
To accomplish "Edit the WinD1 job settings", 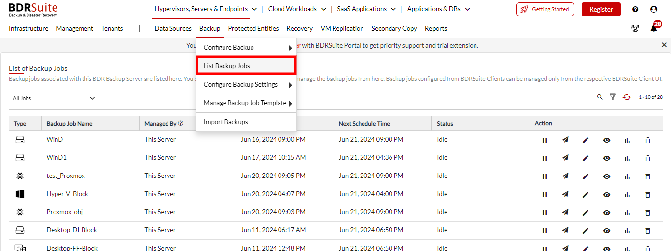I will point(586,158).
